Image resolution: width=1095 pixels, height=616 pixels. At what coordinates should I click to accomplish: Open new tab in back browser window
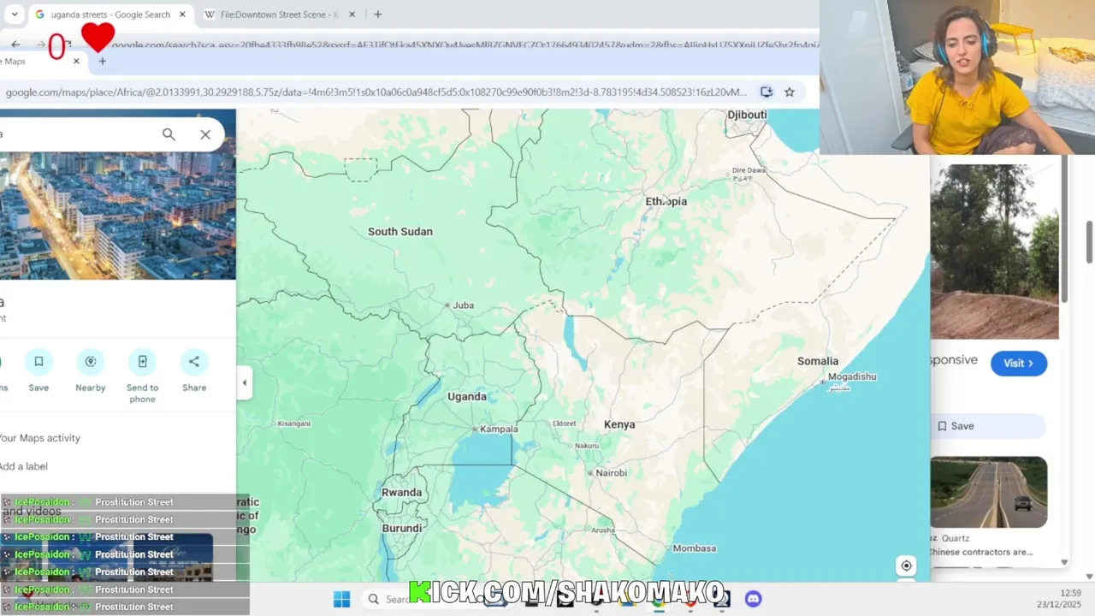click(x=378, y=15)
